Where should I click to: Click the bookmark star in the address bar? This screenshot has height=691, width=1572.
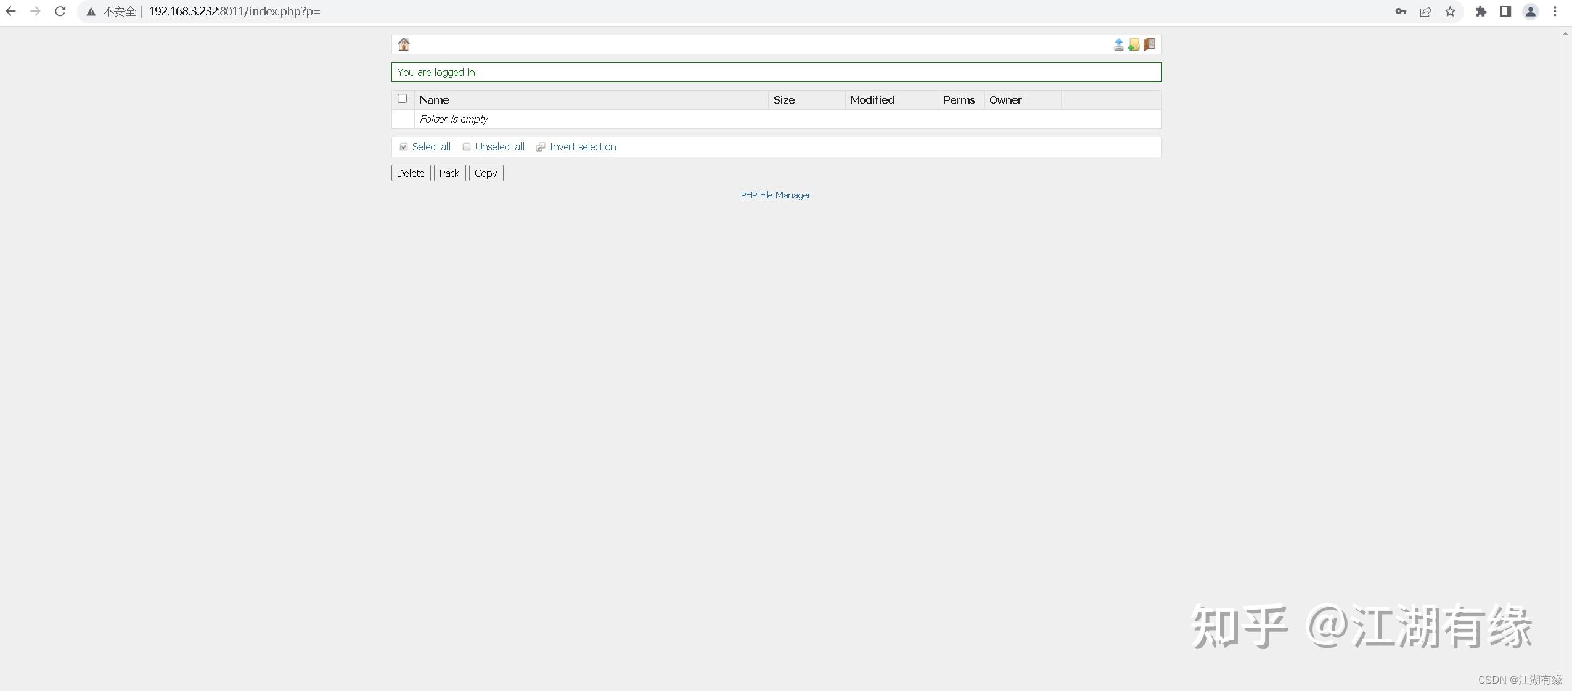[x=1450, y=11]
